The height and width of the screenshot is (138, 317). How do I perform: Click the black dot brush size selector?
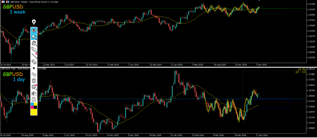pos(34,68)
